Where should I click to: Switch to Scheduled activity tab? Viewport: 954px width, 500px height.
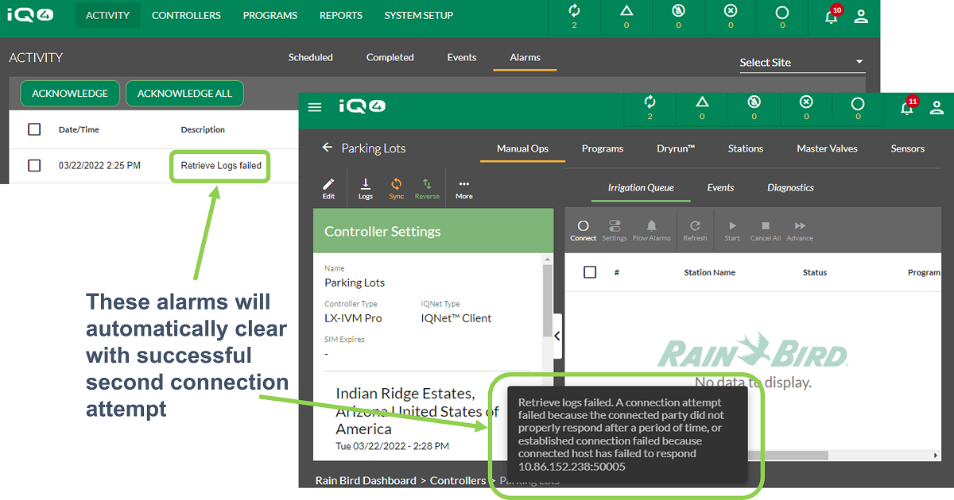[311, 57]
